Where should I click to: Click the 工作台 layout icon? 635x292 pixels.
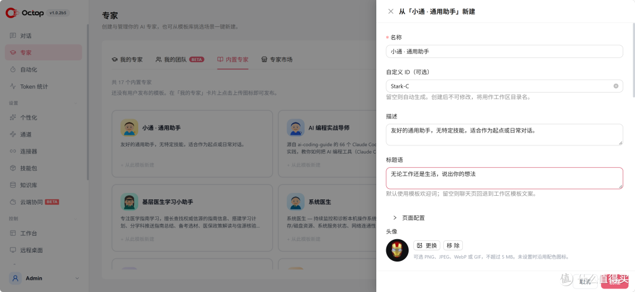coord(13,233)
